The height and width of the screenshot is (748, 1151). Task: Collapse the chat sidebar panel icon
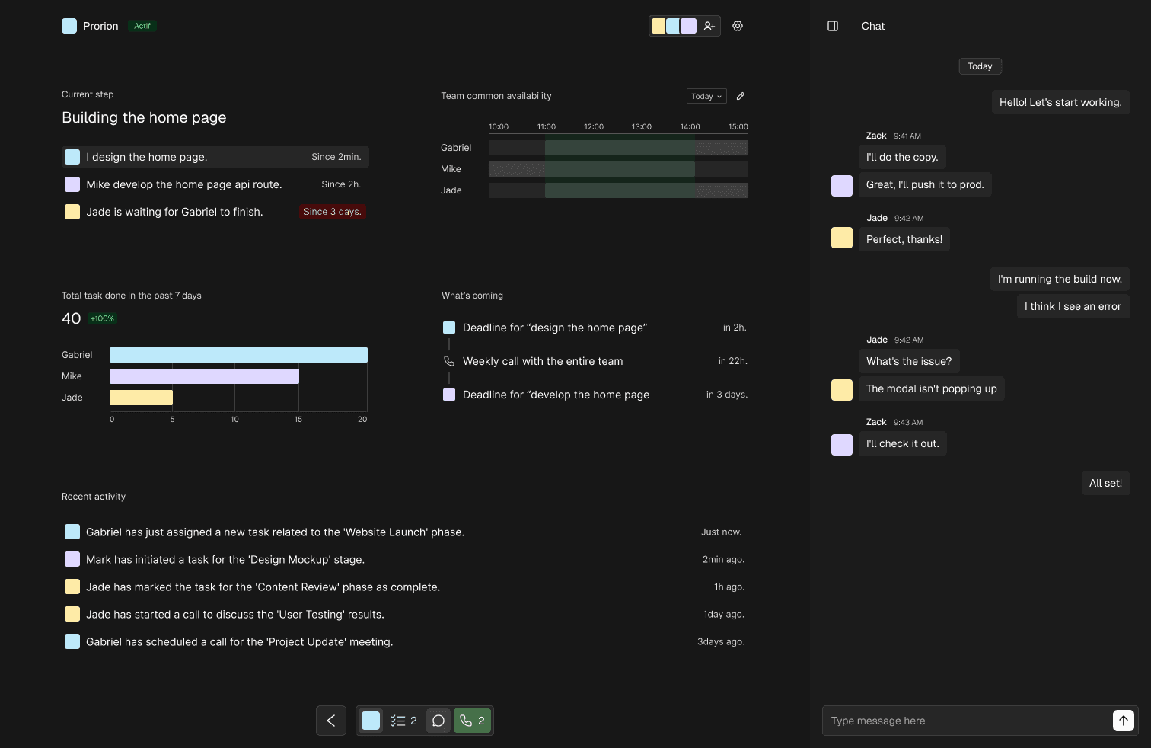point(833,26)
